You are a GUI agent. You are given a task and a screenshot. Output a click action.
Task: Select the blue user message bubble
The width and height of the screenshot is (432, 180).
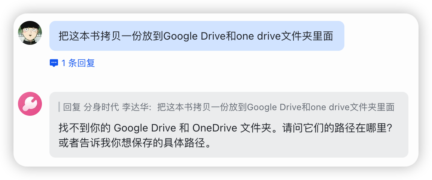[197, 36]
